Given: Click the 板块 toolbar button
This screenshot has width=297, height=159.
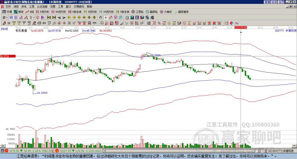Looking at the screenshot, I should click(19, 12).
